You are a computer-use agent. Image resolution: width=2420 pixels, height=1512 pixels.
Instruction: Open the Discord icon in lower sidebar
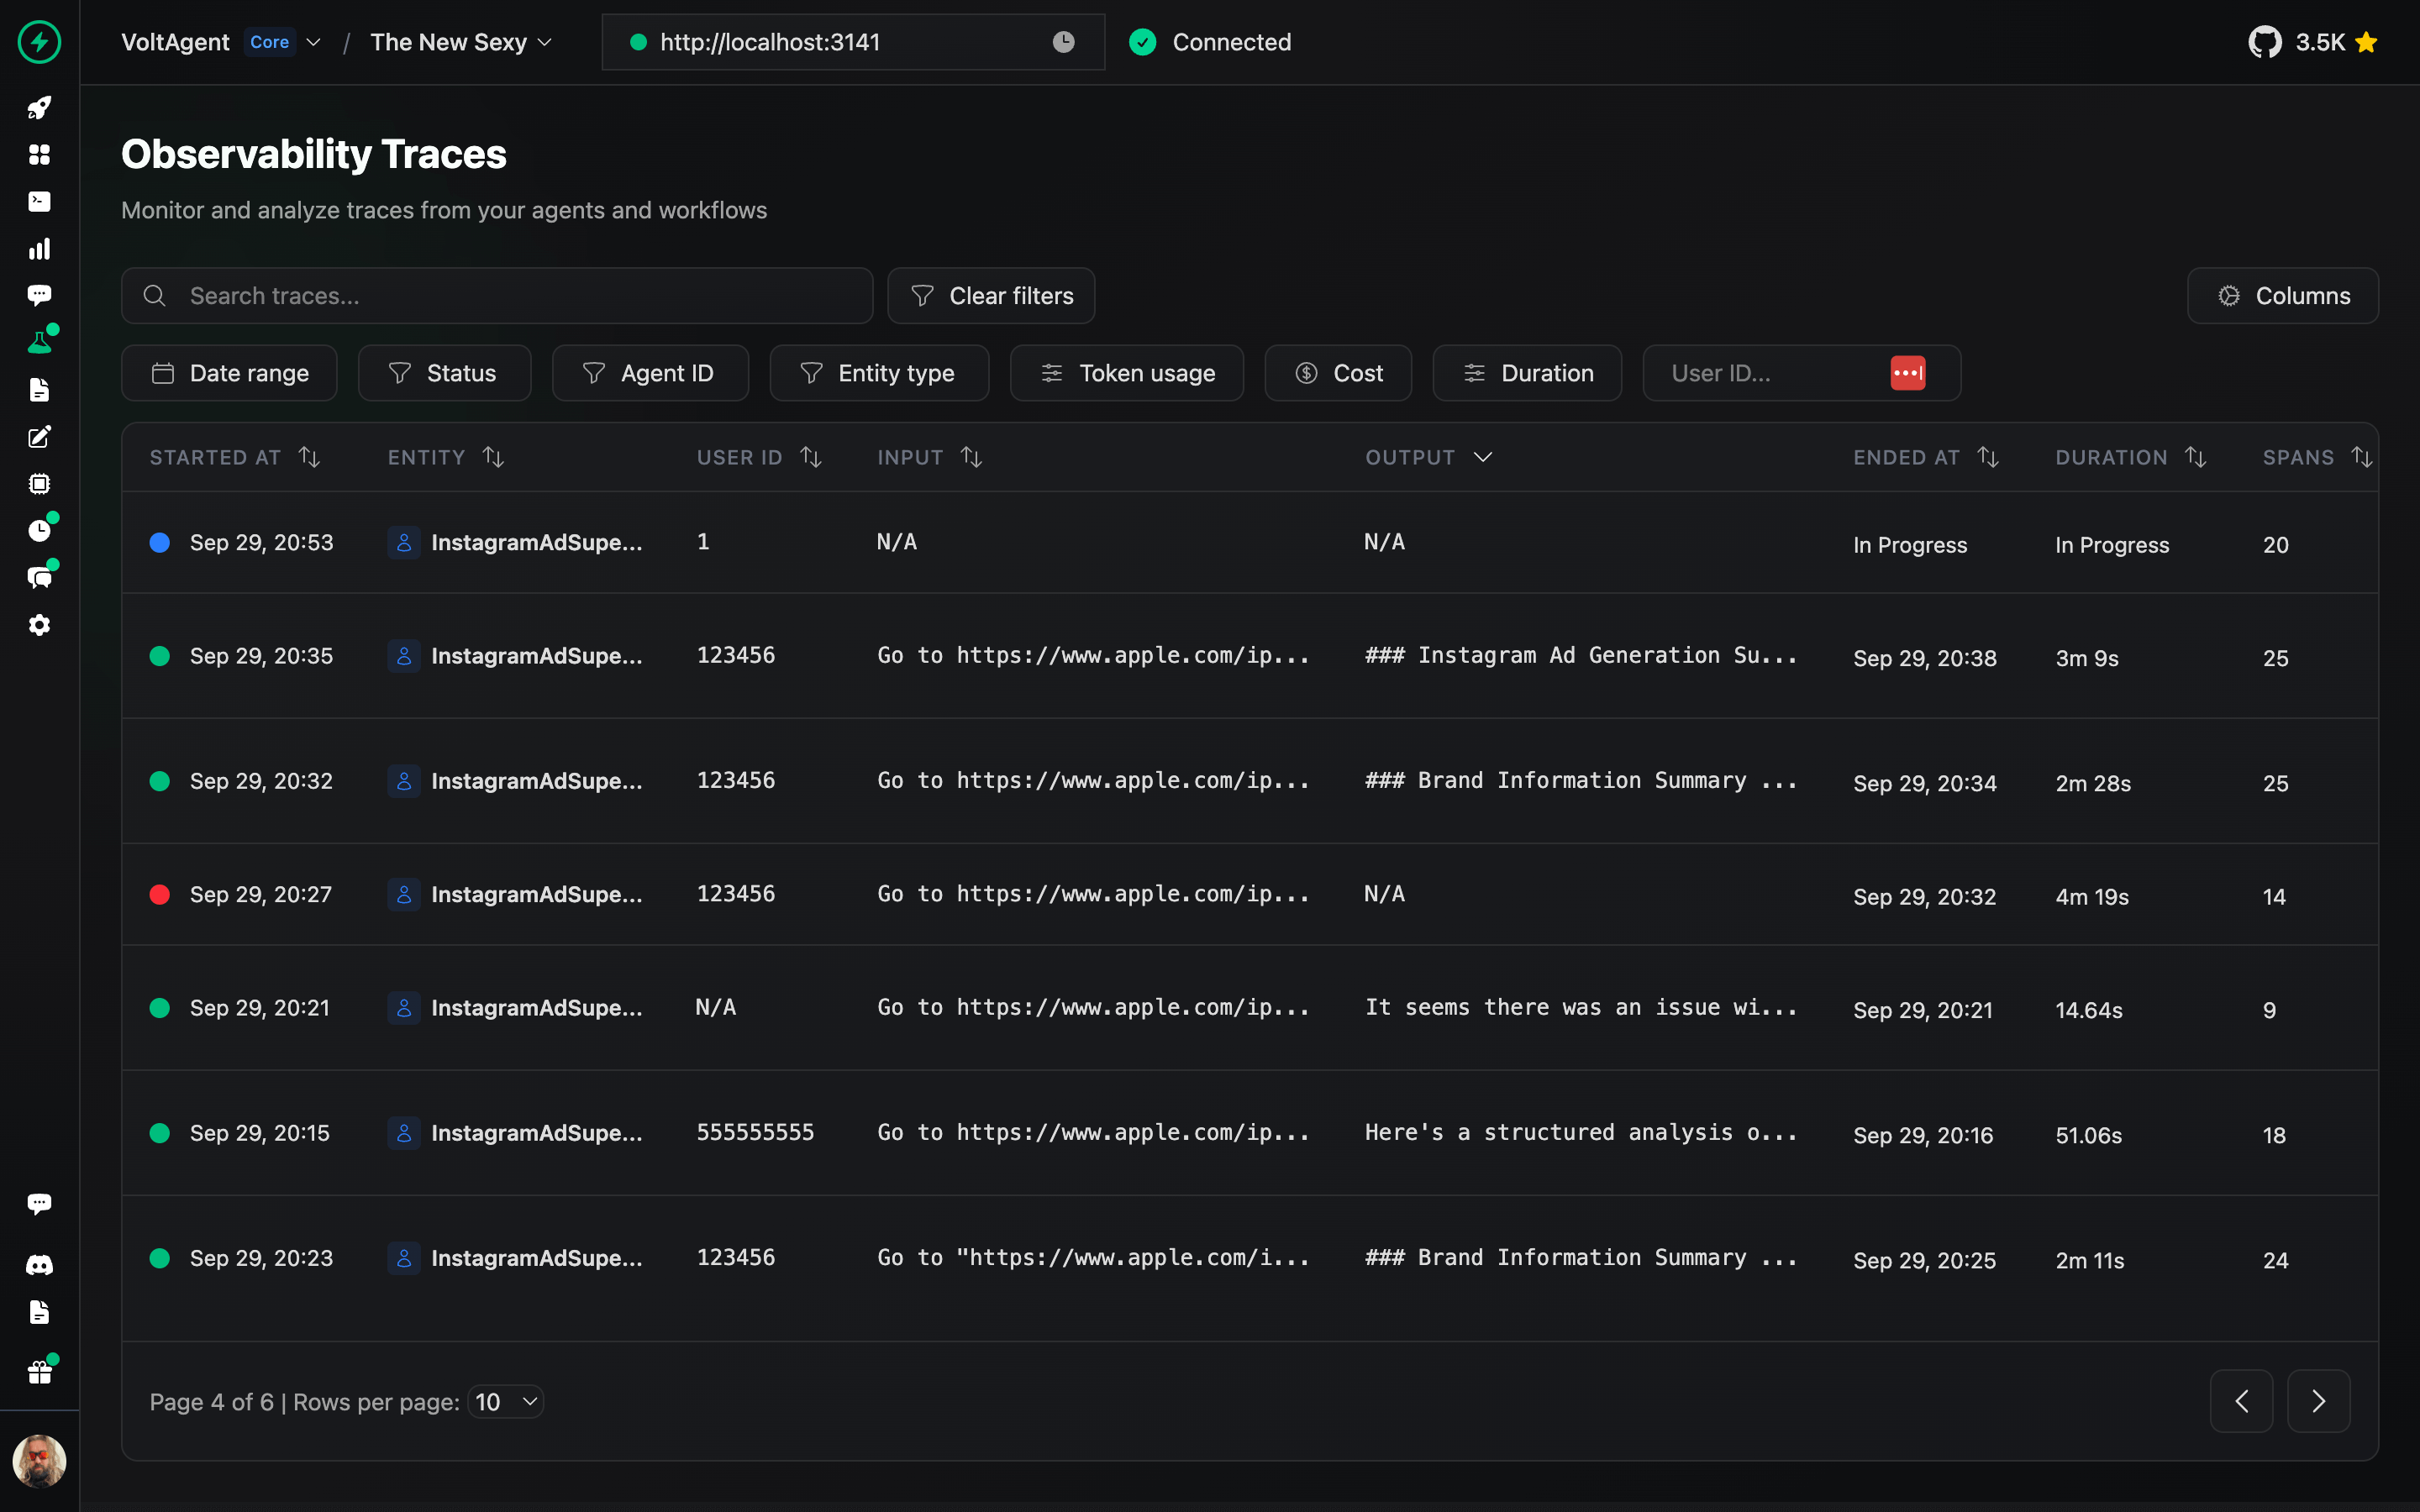click(x=40, y=1265)
